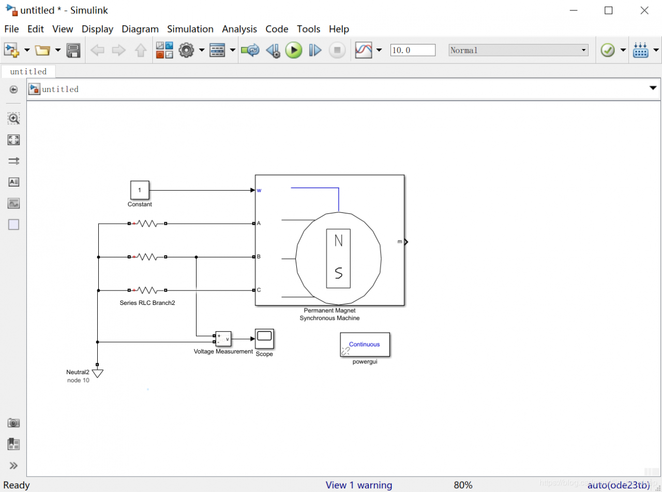
Task: Expand the Model Advisor dropdown arrow
Action: 623,50
